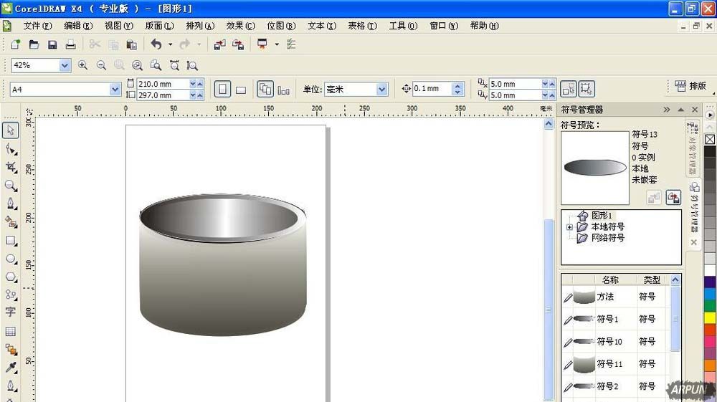The image size is (717, 402).
Task: Open the 效果(C) menu
Action: click(240, 26)
